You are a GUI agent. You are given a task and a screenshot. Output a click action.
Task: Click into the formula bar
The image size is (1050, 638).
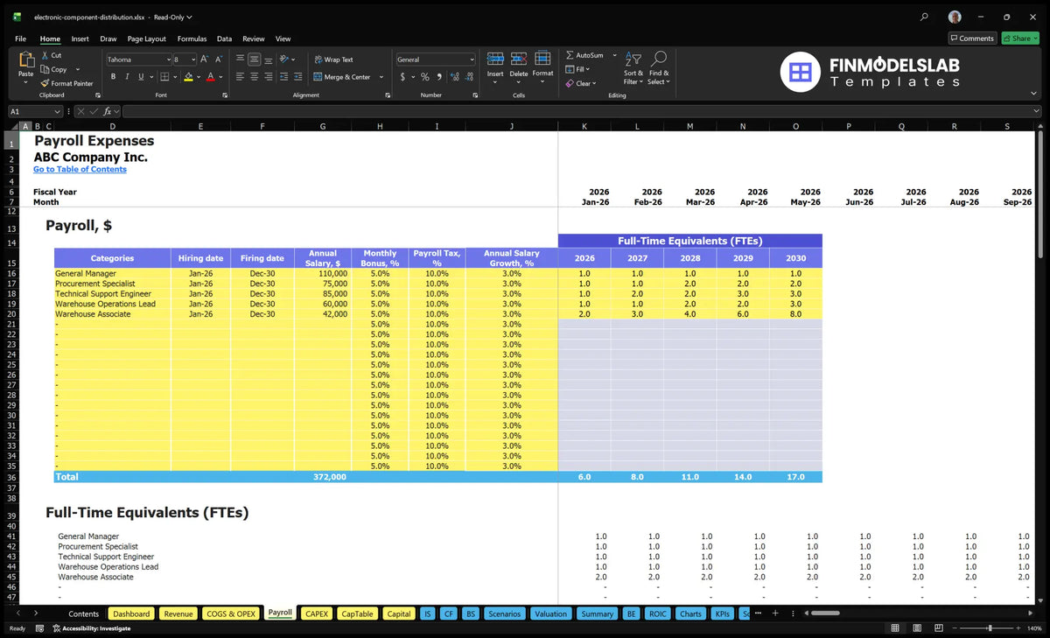pos(582,111)
